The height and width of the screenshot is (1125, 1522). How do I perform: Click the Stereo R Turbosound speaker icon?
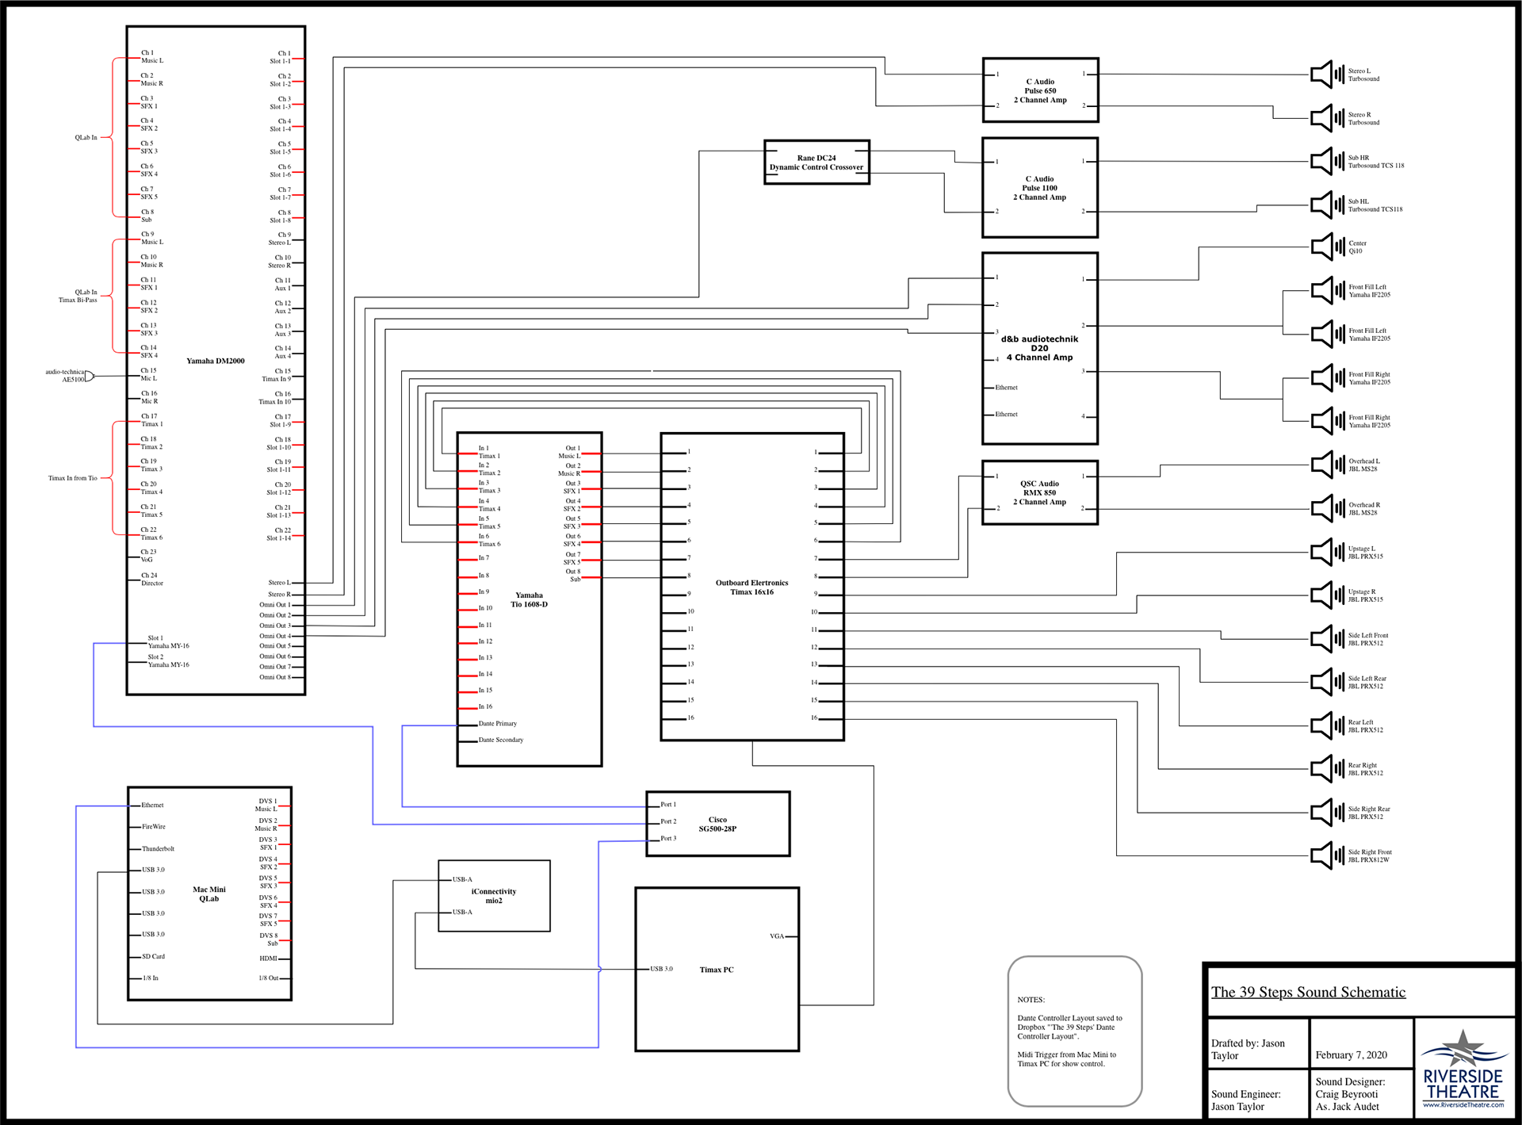point(1326,118)
